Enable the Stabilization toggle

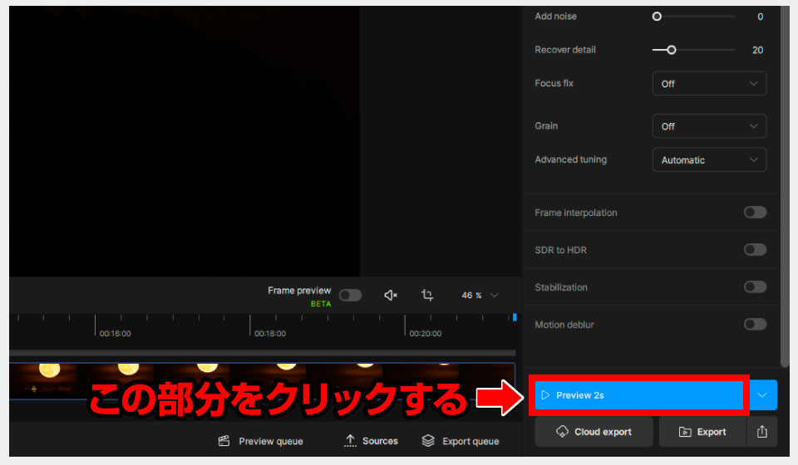(x=755, y=287)
